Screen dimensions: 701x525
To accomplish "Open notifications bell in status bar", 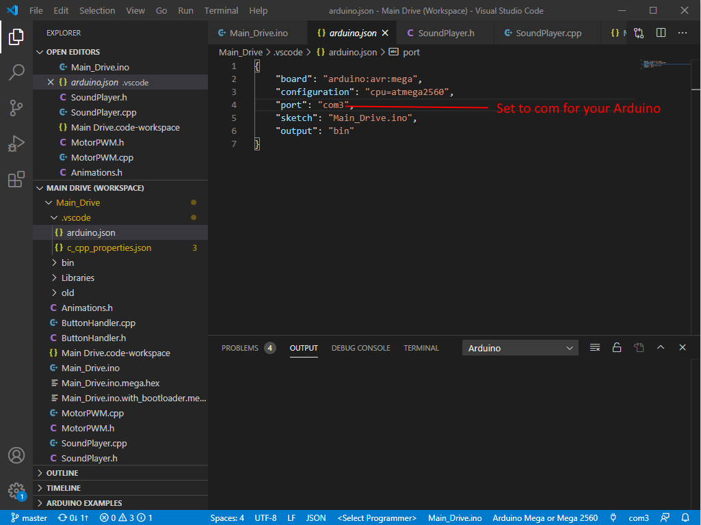I will click(685, 518).
